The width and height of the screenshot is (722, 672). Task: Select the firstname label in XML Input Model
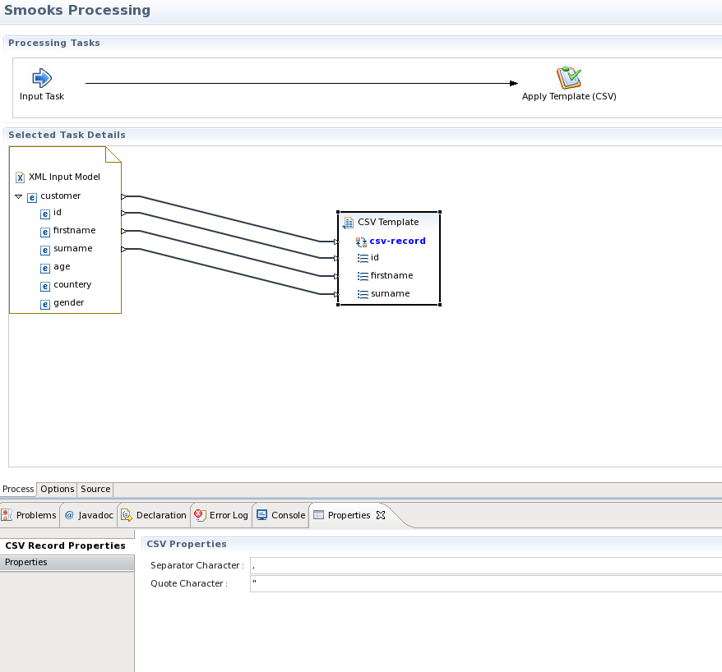(x=74, y=231)
